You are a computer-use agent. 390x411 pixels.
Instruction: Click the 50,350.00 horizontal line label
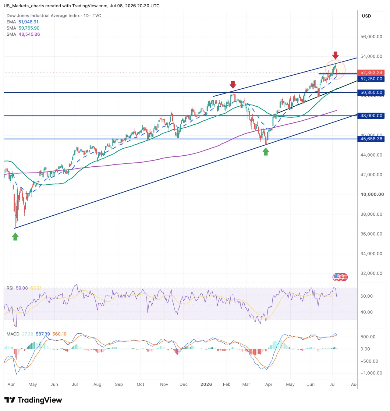(x=371, y=92)
